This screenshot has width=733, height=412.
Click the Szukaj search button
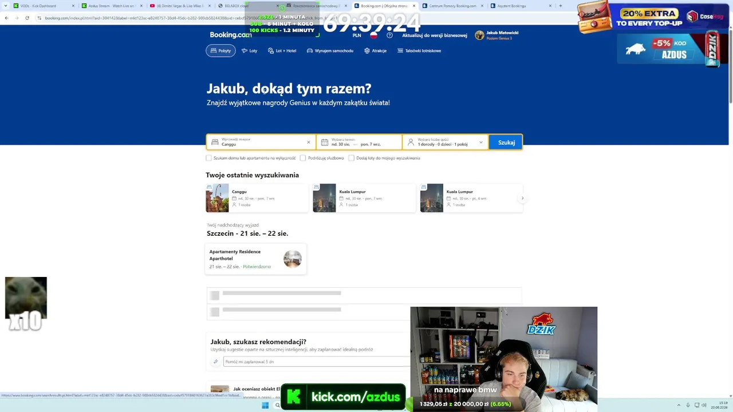point(506,142)
